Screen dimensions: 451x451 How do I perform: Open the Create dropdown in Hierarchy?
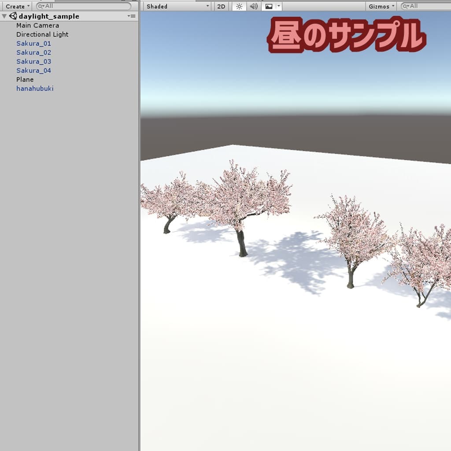tap(18, 7)
